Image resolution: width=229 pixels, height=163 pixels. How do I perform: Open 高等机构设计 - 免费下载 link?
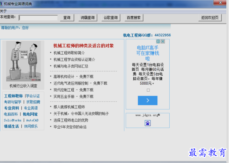74,76
